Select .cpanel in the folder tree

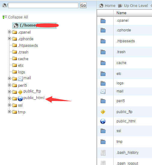tap(24, 32)
